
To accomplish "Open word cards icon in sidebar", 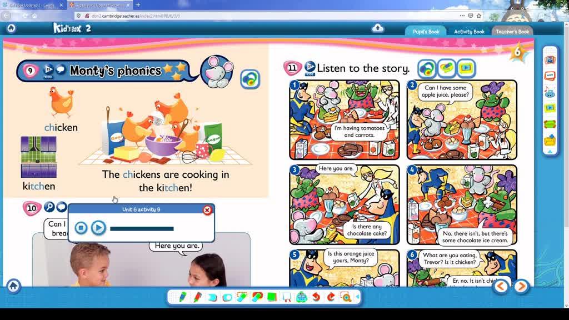I will [550, 76].
